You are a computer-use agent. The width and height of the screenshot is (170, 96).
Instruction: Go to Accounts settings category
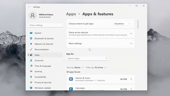pos(45,61)
